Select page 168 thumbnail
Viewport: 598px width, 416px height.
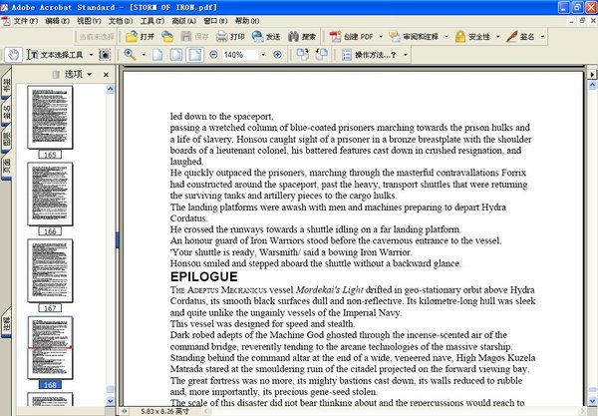pos(50,347)
